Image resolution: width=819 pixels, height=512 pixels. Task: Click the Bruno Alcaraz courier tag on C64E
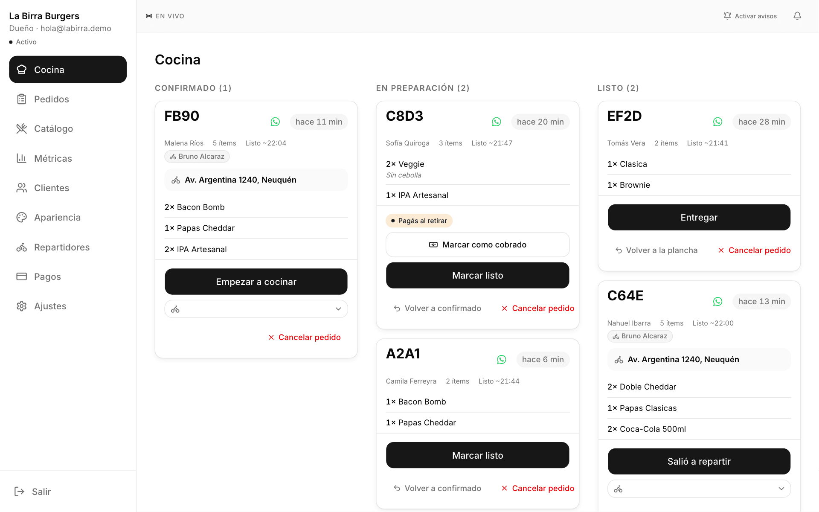640,336
